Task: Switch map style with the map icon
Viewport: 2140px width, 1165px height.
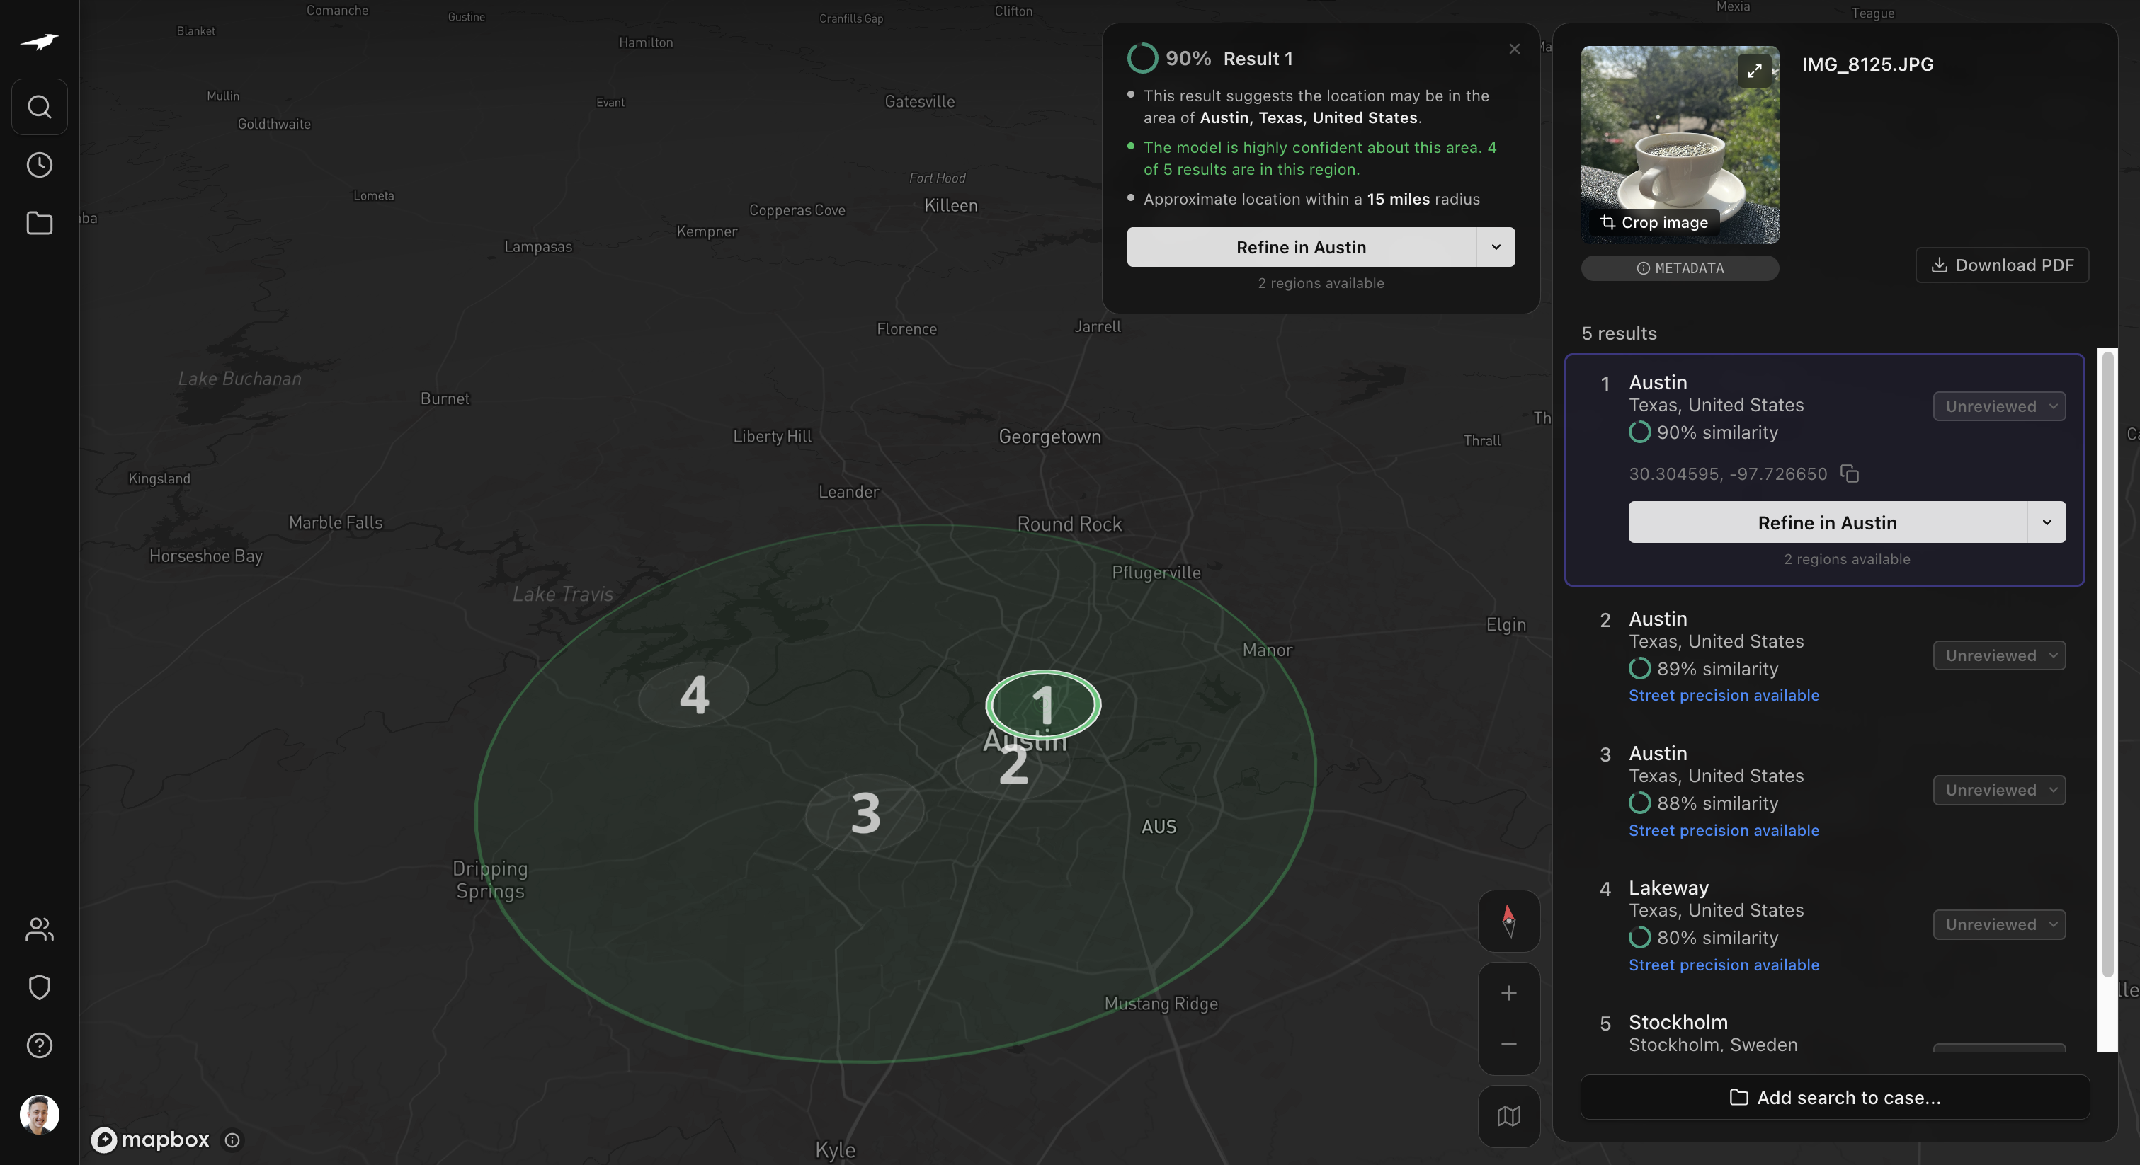Action: tap(1508, 1116)
